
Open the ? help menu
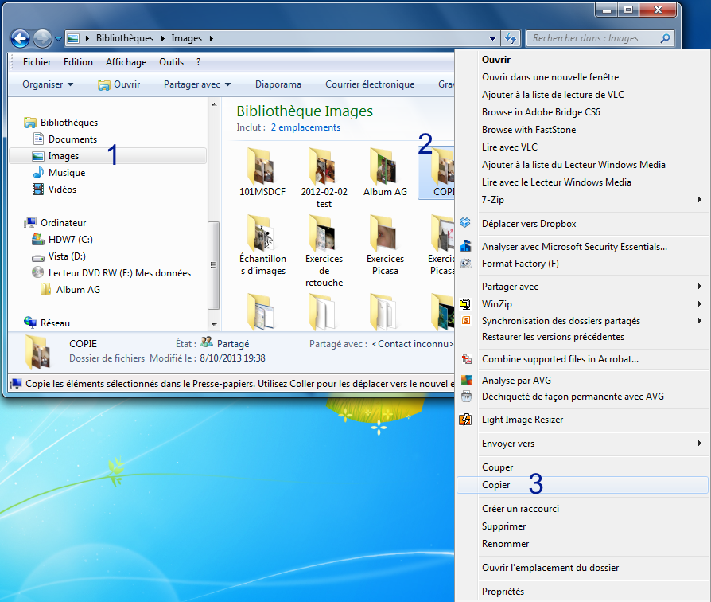point(198,62)
